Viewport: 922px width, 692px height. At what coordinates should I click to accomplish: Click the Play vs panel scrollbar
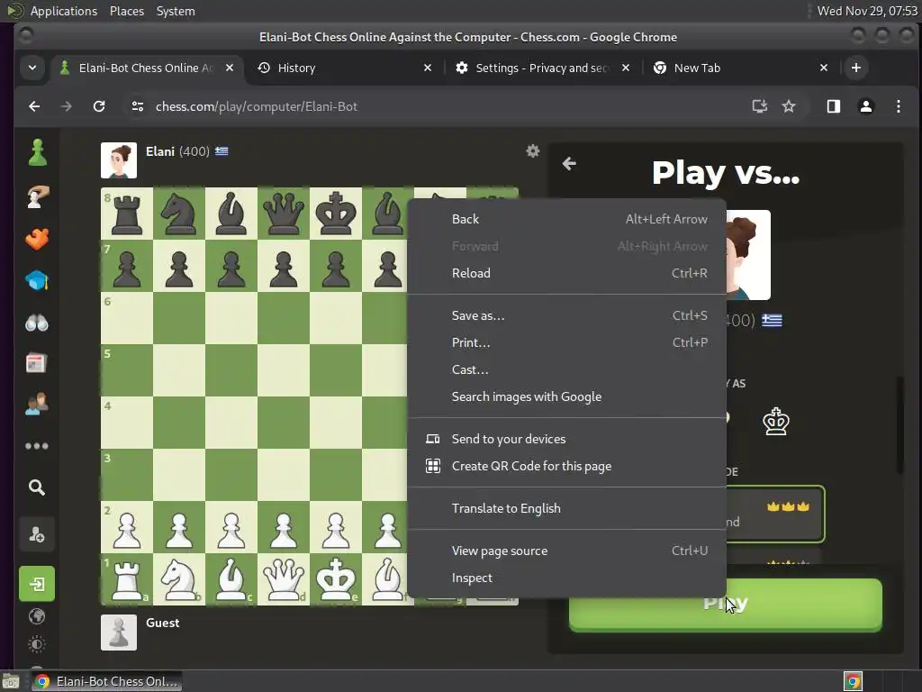tap(899, 425)
